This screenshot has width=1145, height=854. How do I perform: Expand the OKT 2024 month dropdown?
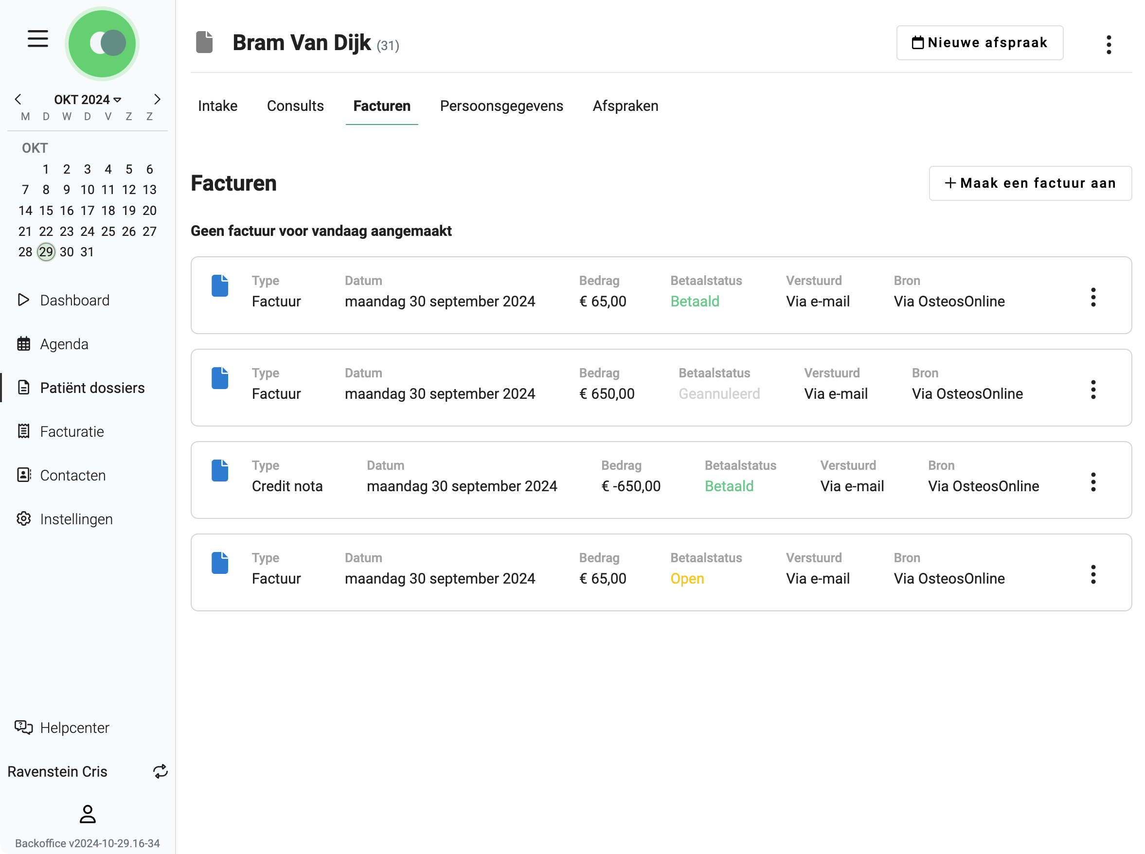[88, 100]
